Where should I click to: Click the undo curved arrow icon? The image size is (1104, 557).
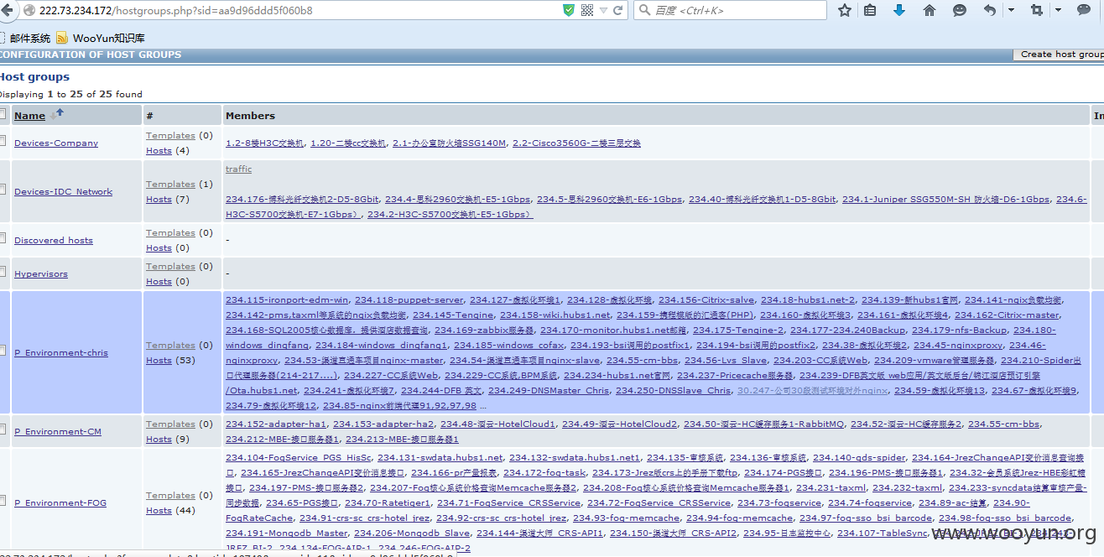coord(990,10)
